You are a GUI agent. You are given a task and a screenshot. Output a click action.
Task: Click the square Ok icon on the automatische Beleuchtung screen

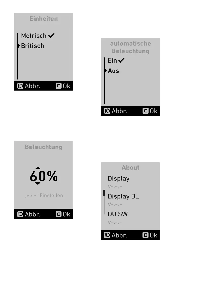(x=146, y=111)
